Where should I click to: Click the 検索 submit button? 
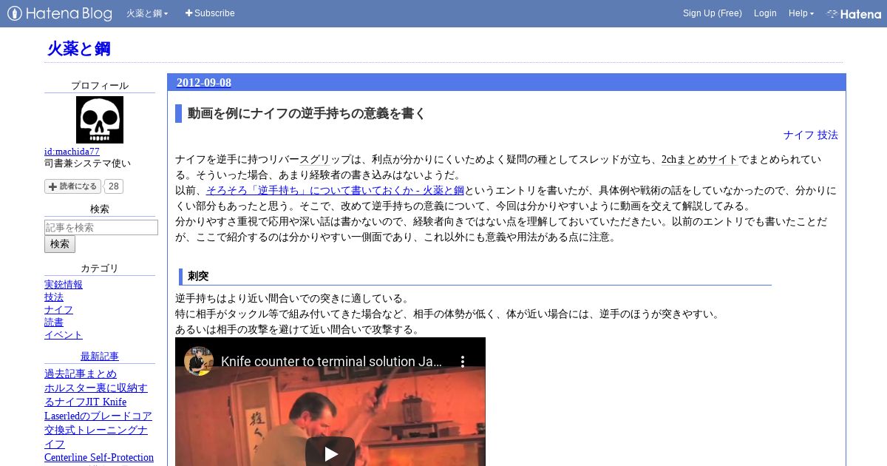(x=60, y=244)
